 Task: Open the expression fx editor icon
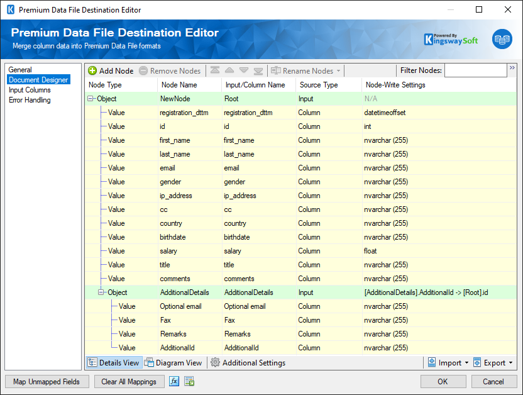pyautogui.click(x=174, y=381)
